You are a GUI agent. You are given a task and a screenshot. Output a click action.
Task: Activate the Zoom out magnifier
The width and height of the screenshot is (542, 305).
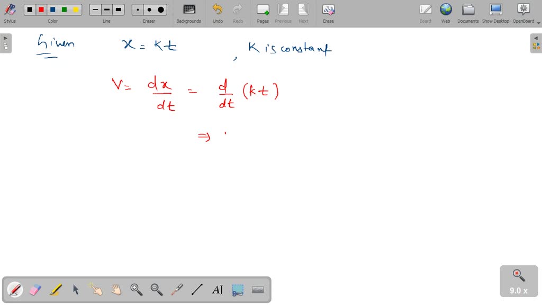[x=156, y=289]
